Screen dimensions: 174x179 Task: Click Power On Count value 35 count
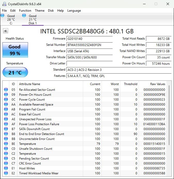click(159, 57)
